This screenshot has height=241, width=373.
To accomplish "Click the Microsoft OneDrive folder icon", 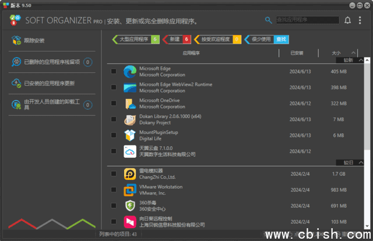I will coord(129,104).
